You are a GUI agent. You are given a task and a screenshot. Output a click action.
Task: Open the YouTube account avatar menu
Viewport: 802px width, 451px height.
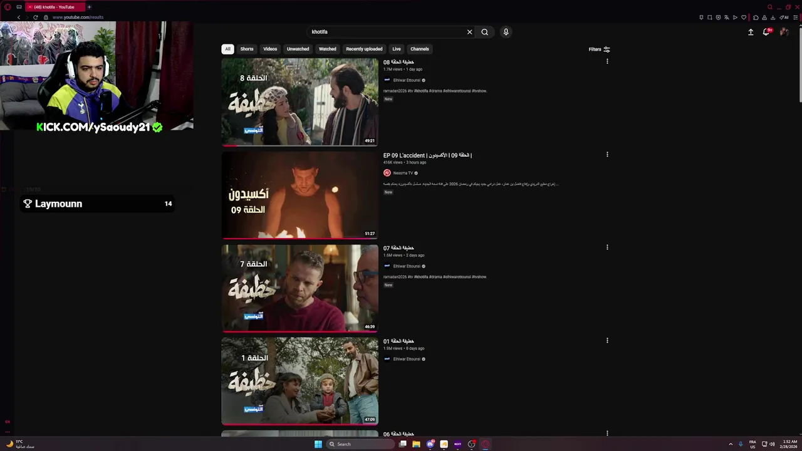pyautogui.click(x=783, y=32)
